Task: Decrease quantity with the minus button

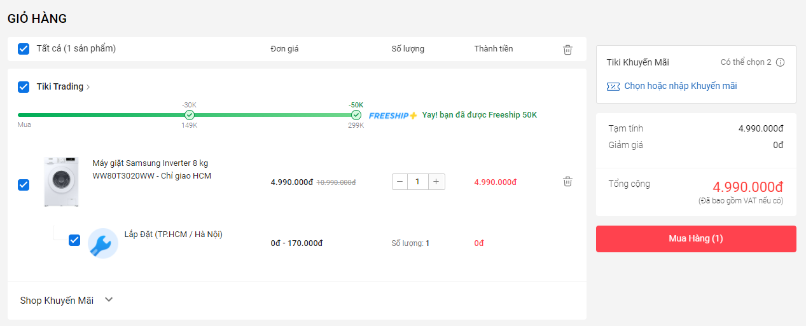Action: [400, 182]
